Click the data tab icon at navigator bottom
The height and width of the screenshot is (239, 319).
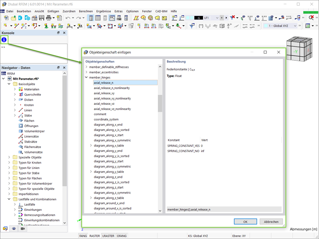pyautogui.click(x=5, y=229)
